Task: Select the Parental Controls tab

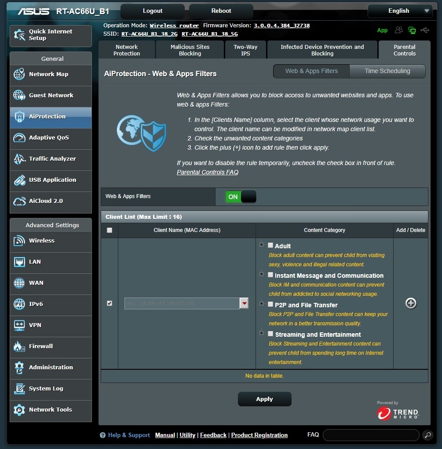Action: click(405, 50)
